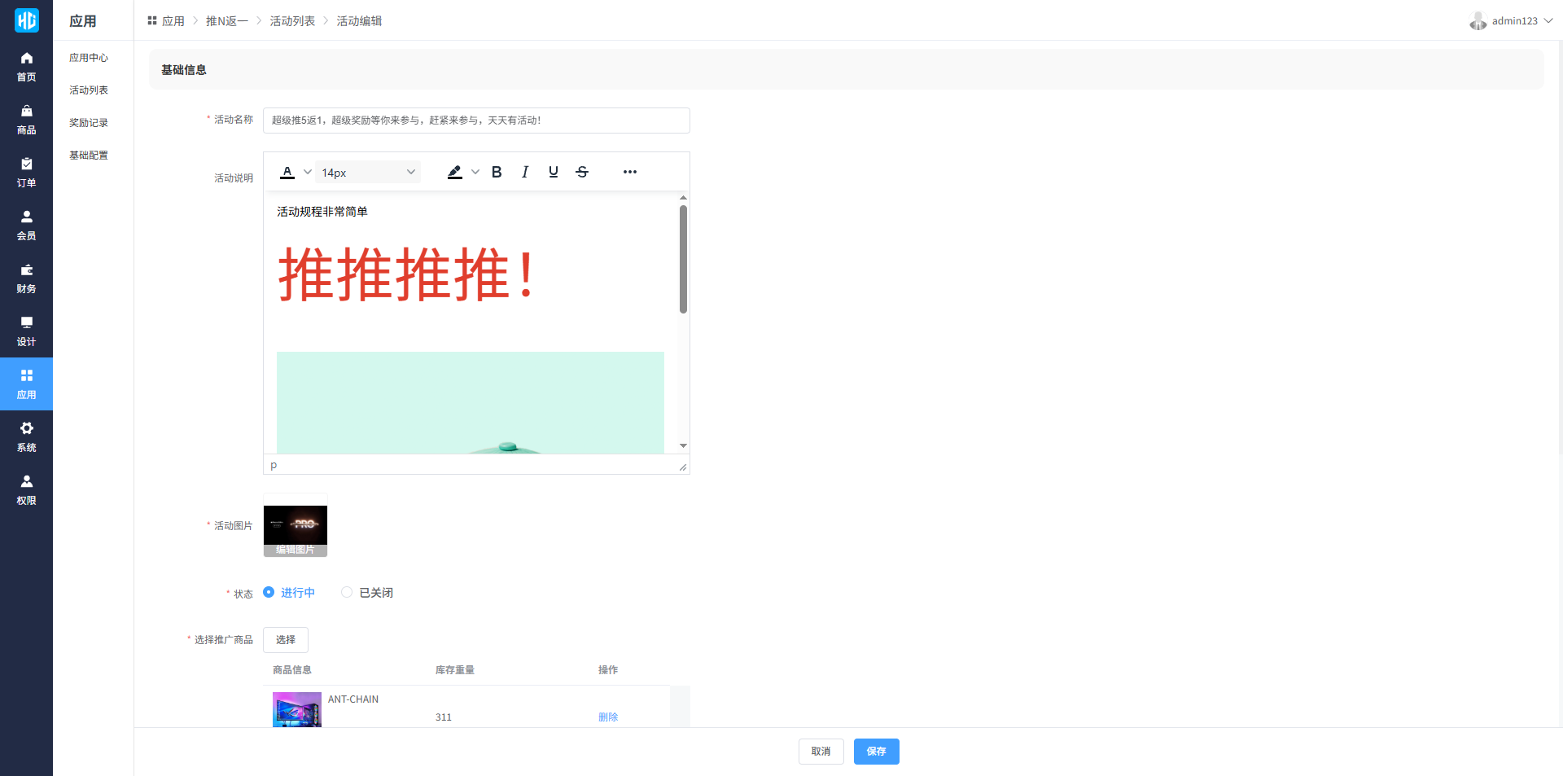Viewport: 1563px width, 776px height.
Task: Open the 商品 section in sidebar
Action: click(26, 120)
